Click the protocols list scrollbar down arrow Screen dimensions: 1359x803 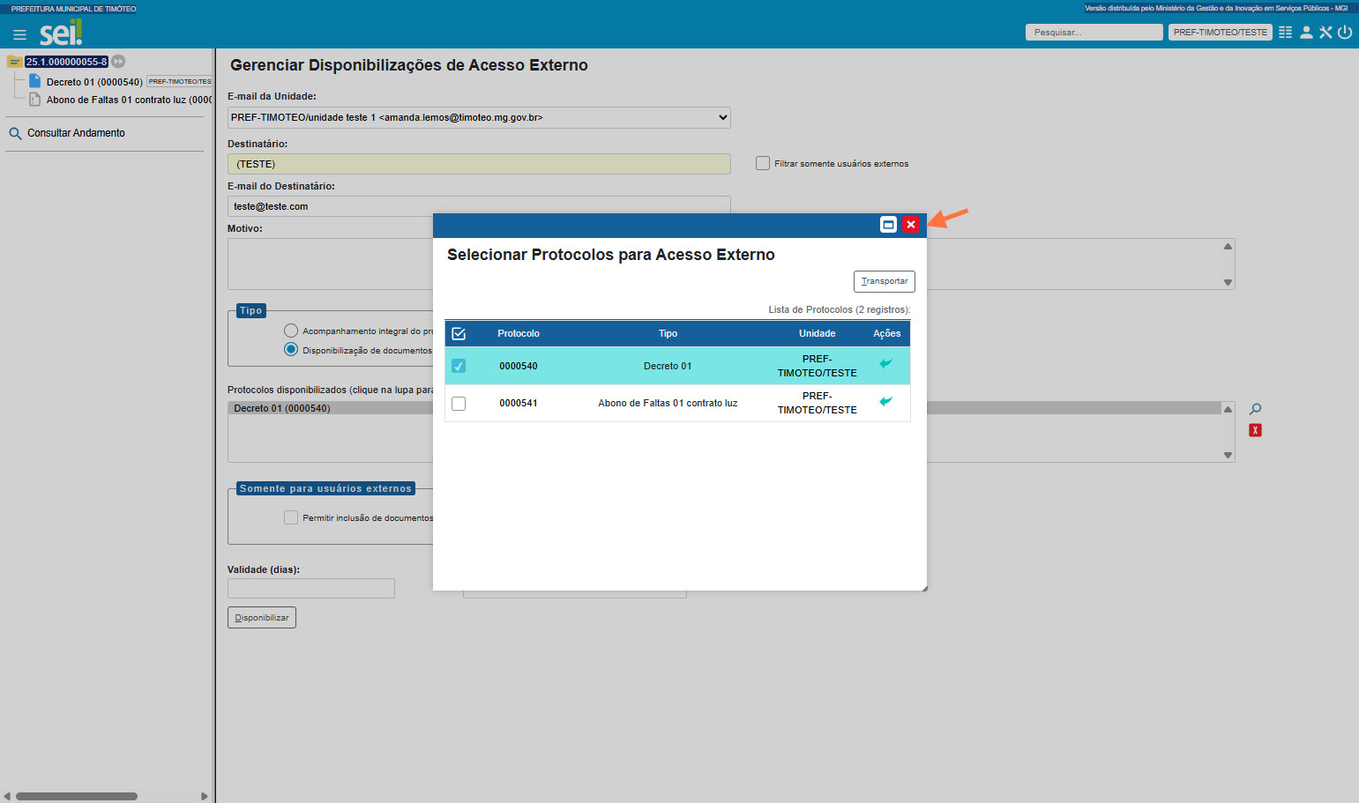click(1228, 455)
